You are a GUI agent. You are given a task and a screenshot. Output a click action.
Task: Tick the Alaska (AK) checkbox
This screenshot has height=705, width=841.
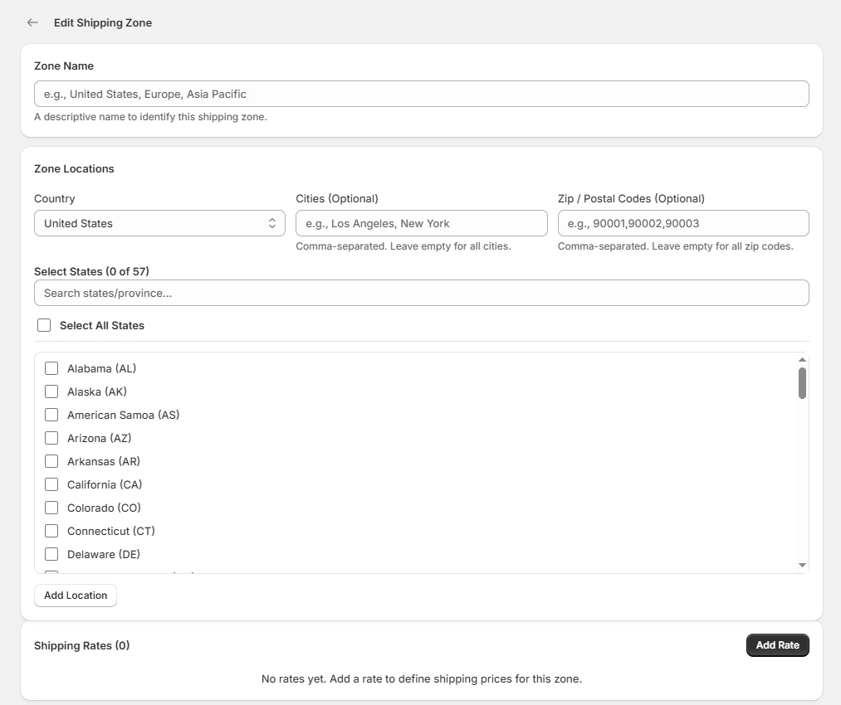tap(51, 391)
